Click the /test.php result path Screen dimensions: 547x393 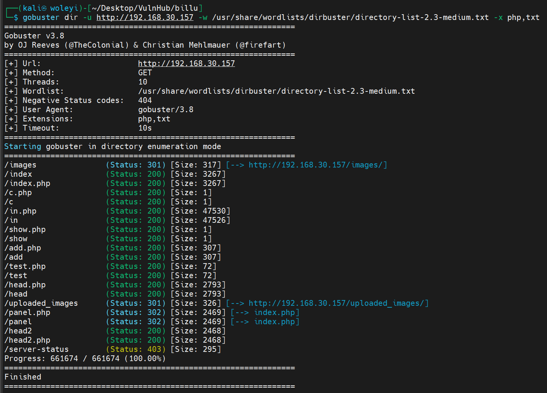[25, 266]
